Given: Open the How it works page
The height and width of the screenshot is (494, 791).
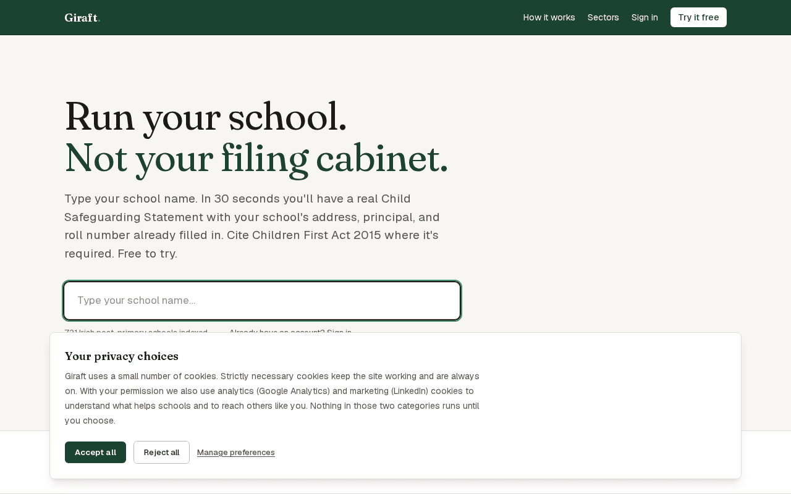Looking at the screenshot, I should (x=549, y=17).
